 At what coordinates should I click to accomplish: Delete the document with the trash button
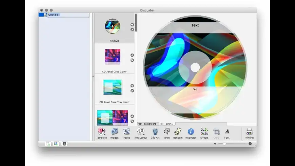64,144
